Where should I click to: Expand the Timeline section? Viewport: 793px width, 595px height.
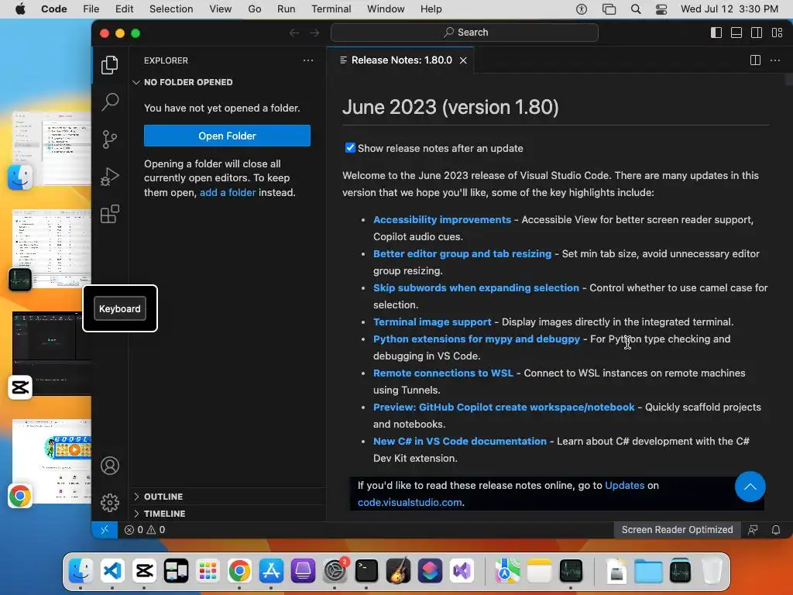pos(164,514)
